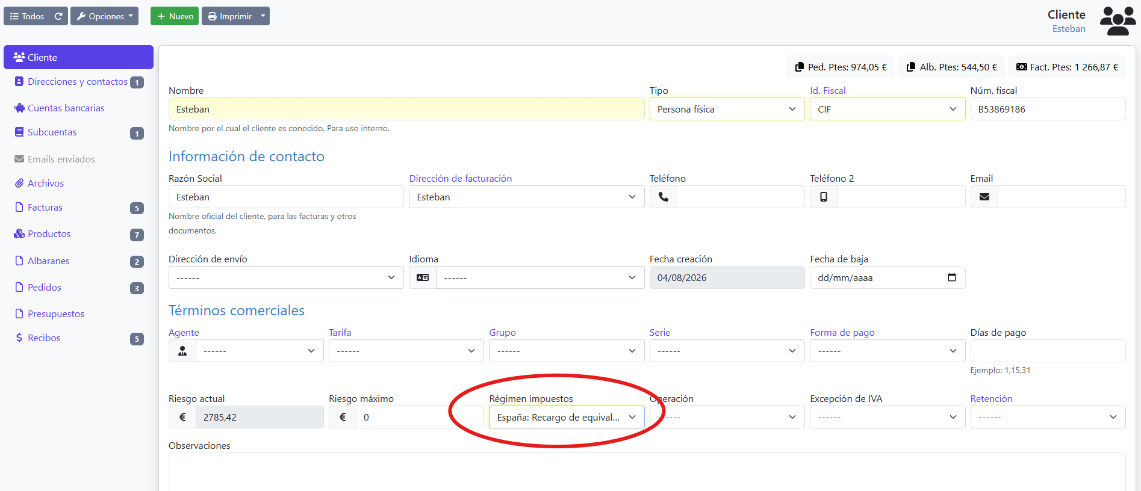1141x491 pixels.
Task: Click the piggy bank icon for Cuentas bancarias
Action: [x=19, y=108]
